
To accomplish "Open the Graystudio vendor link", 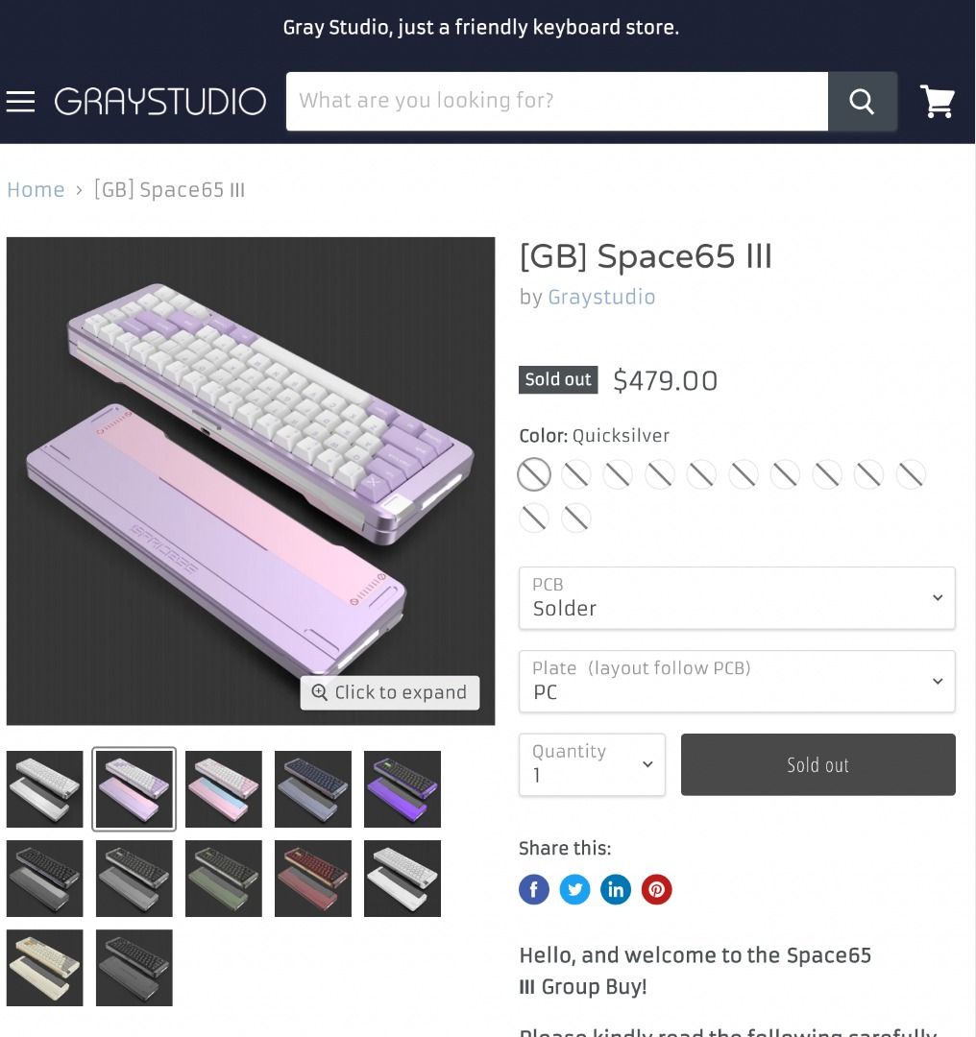I will [x=601, y=297].
